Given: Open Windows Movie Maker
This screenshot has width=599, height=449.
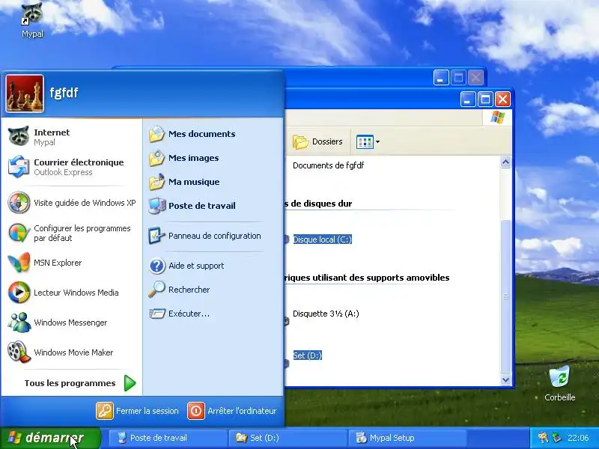Looking at the screenshot, I should click(x=71, y=352).
